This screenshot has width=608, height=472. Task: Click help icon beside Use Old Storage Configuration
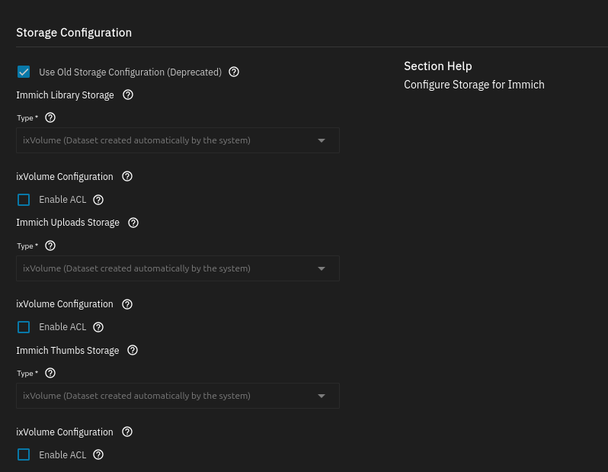(234, 72)
